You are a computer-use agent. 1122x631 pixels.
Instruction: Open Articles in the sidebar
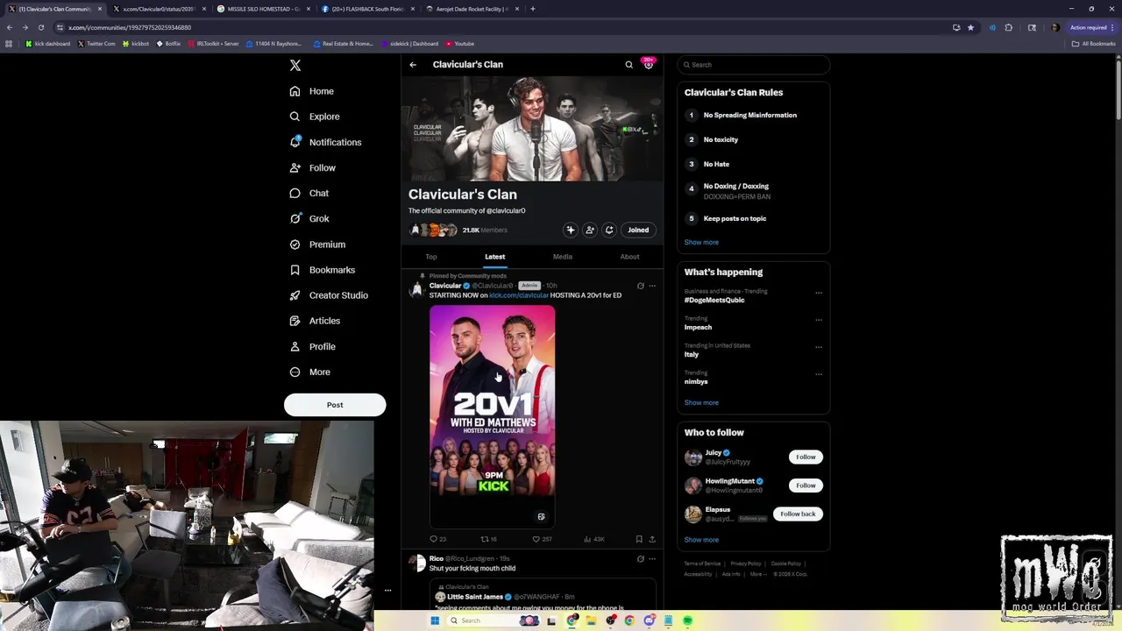click(315, 321)
